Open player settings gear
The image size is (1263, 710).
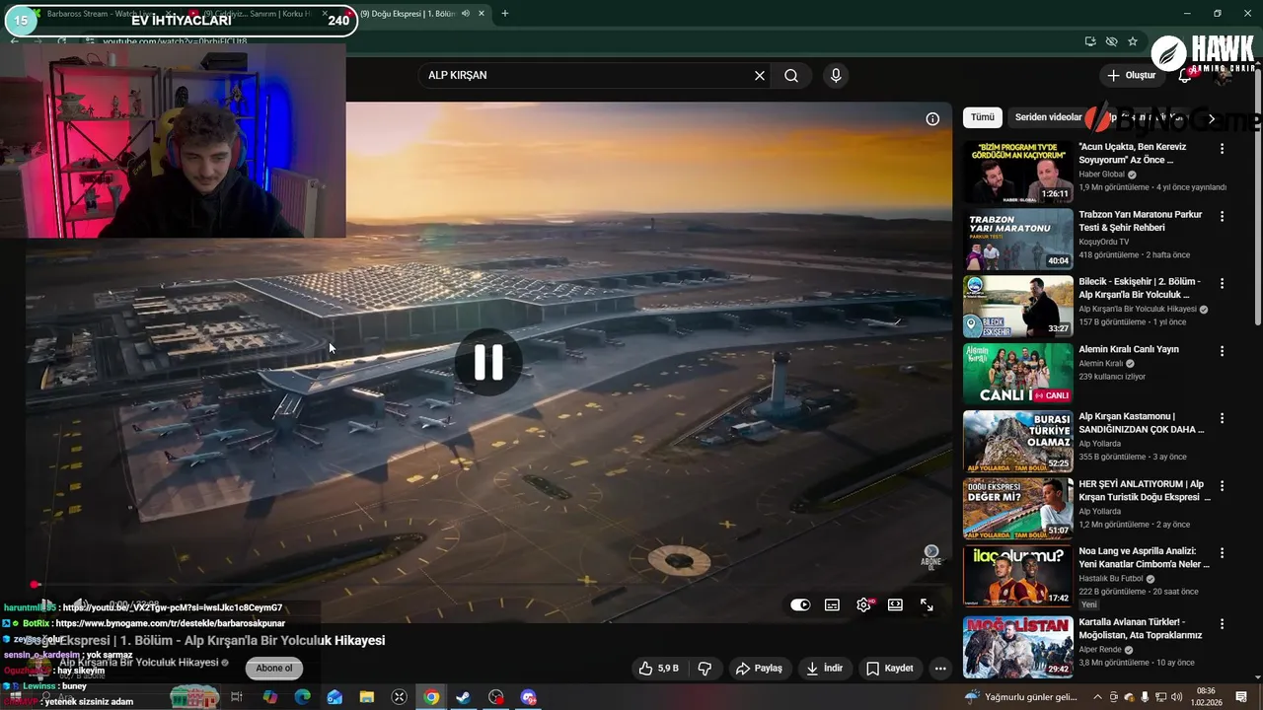point(863,605)
